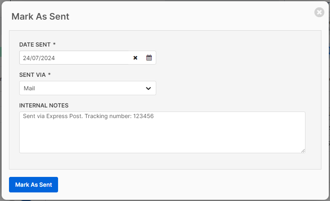Open the calendar date picker
Image resolution: width=330 pixels, height=201 pixels.
point(149,58)
